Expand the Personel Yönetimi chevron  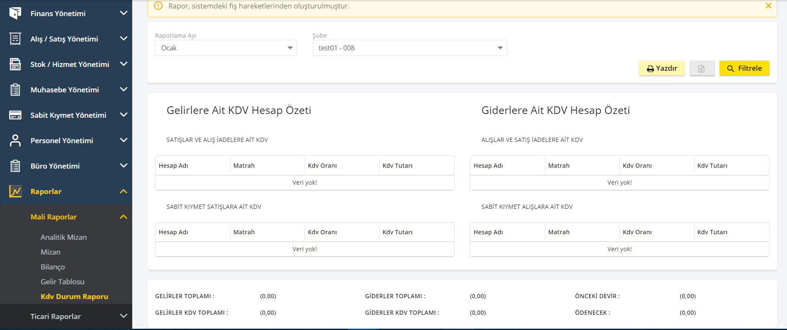(124, 140)
